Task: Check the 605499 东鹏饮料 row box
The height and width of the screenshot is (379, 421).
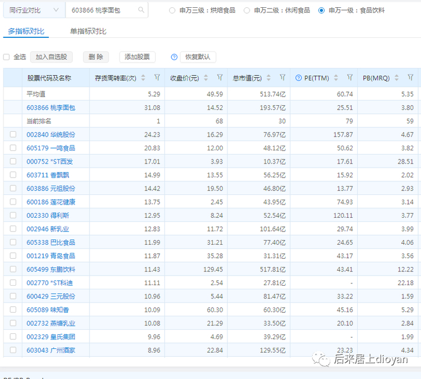Action: [13, 269]
